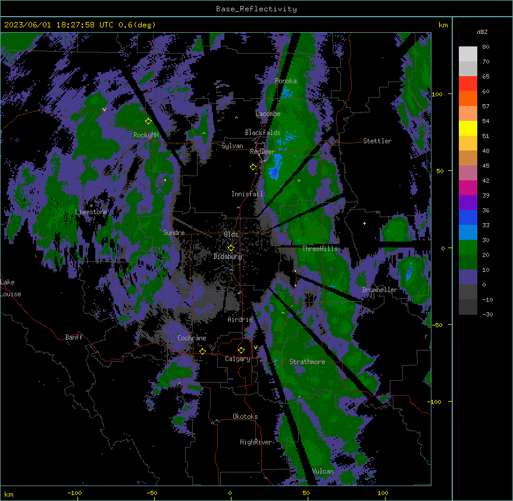The height and width of the screenshot is (501, 513).
Task: Select the light gray 80-70 dBZ legend swatch
Action: (x=468, y=54)
